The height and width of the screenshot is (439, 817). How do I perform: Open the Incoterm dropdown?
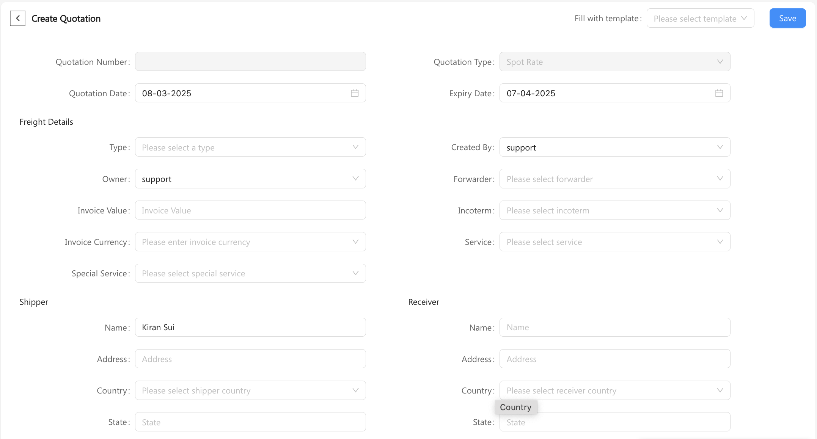(x=615, y=210)
